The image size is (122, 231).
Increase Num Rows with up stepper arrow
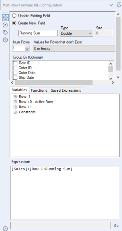pyautogui.click(x=27, y=47)
